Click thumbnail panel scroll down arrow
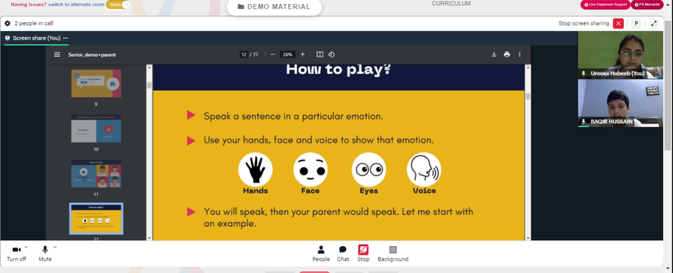 pos(149,238)
